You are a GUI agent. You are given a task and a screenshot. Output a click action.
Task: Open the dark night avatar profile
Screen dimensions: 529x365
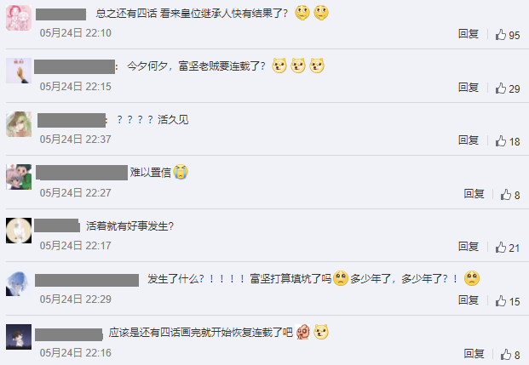tap(19, 337)
